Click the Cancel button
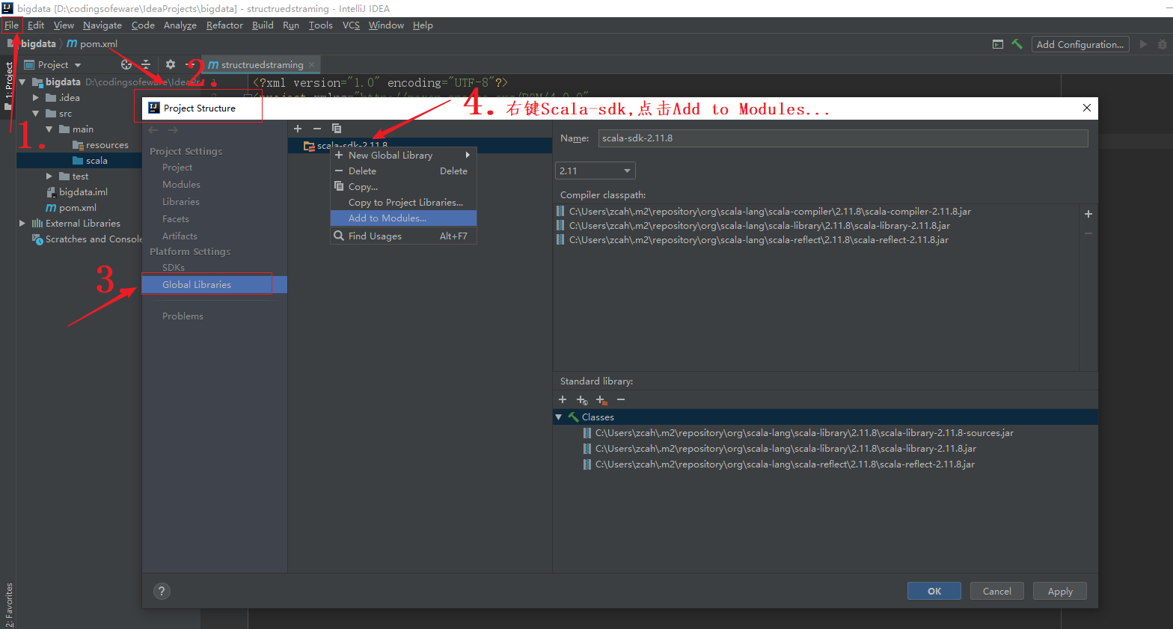This screenshot has width=1173, height=629. pos(997,591)
